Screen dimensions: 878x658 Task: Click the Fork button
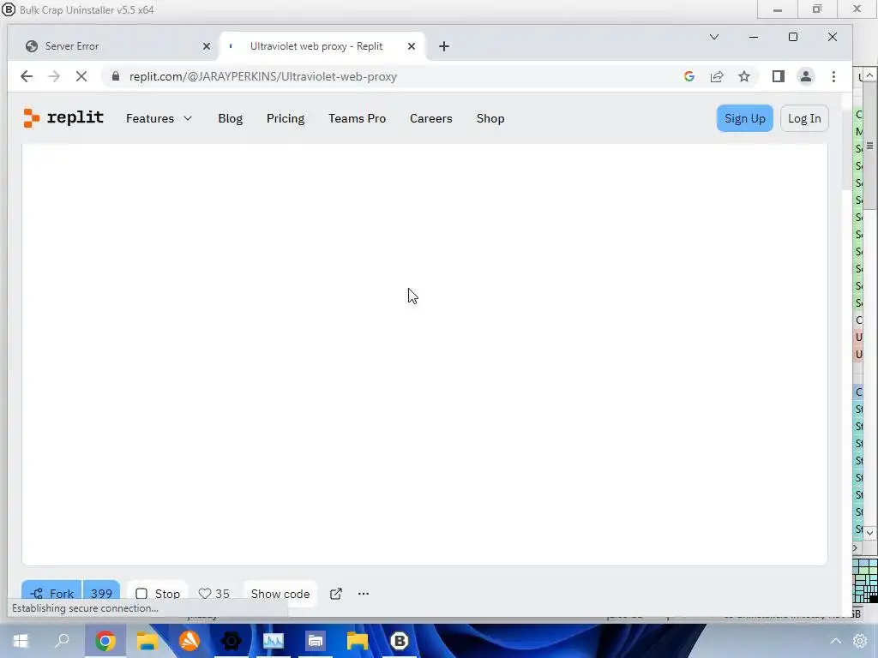click(x=52, y=594)
